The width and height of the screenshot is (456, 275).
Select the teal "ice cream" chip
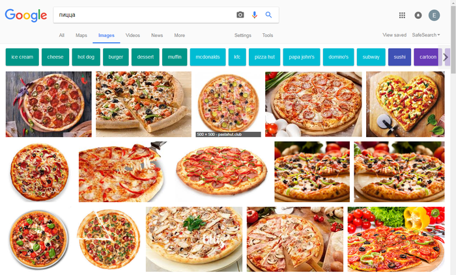point(22,57)
